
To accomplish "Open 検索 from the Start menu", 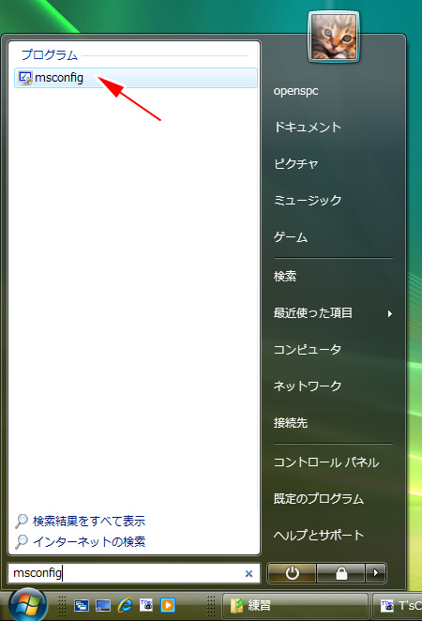I will point(285,276).
